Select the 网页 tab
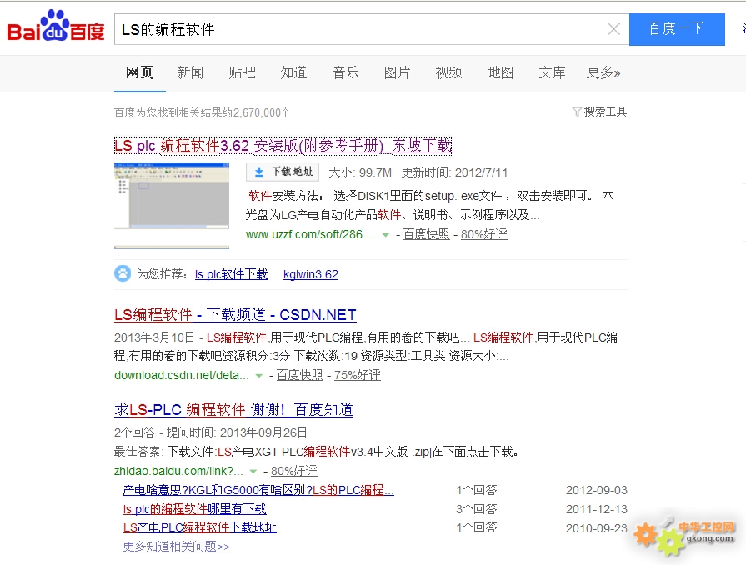 139,72
